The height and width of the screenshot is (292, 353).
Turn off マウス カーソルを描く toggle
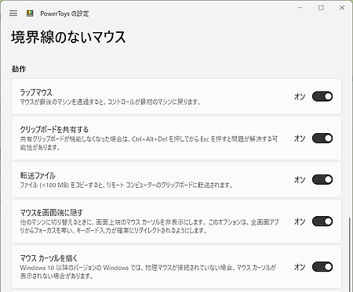[x=322, y=267]
